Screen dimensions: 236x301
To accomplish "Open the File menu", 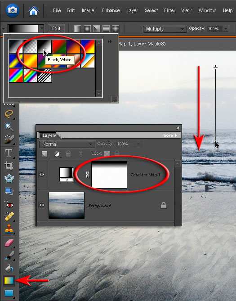I will pyautogui.click(x=57, y=10).
